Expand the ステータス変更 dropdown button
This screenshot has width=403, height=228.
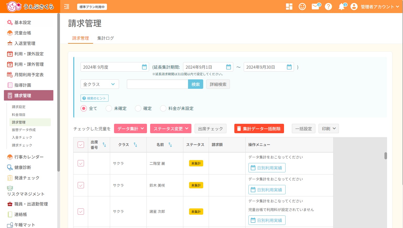pos(171,128)
